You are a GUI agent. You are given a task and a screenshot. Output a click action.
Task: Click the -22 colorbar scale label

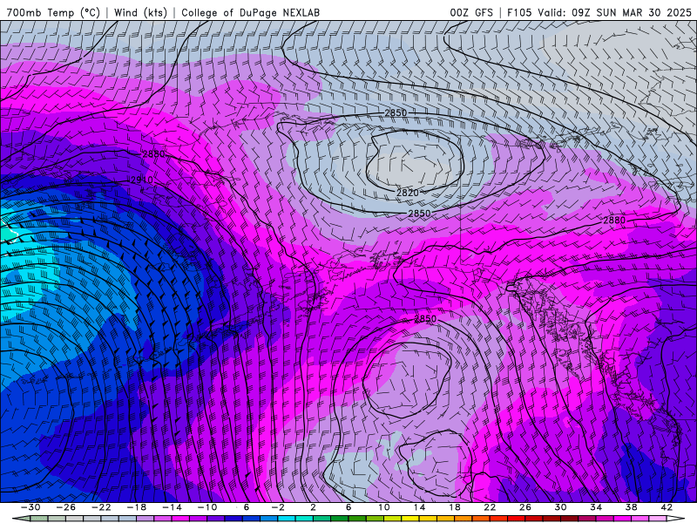click(x=101, y=507)
